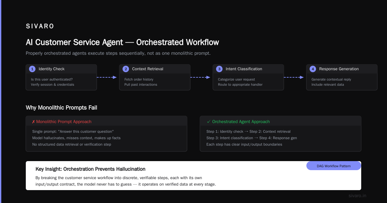Click 'No structured data retrieval or verification step'
Image resolution: width=387 pixels, height=203 pixels.
(72, 144)
